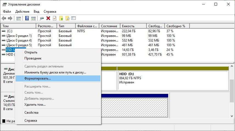Image resolution: width=235 pixels, height=131 pixels.
Task: Select Изменить букву диска или путь к диску
Action: coord(58,72)
